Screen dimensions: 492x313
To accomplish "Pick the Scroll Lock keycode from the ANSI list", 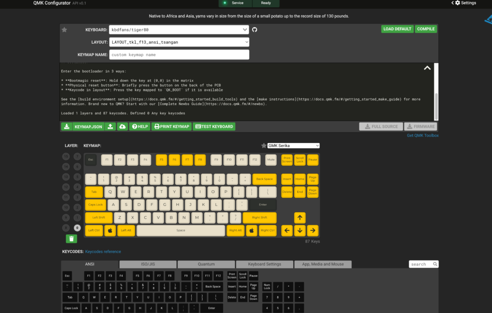I will [x=243, y=276].
